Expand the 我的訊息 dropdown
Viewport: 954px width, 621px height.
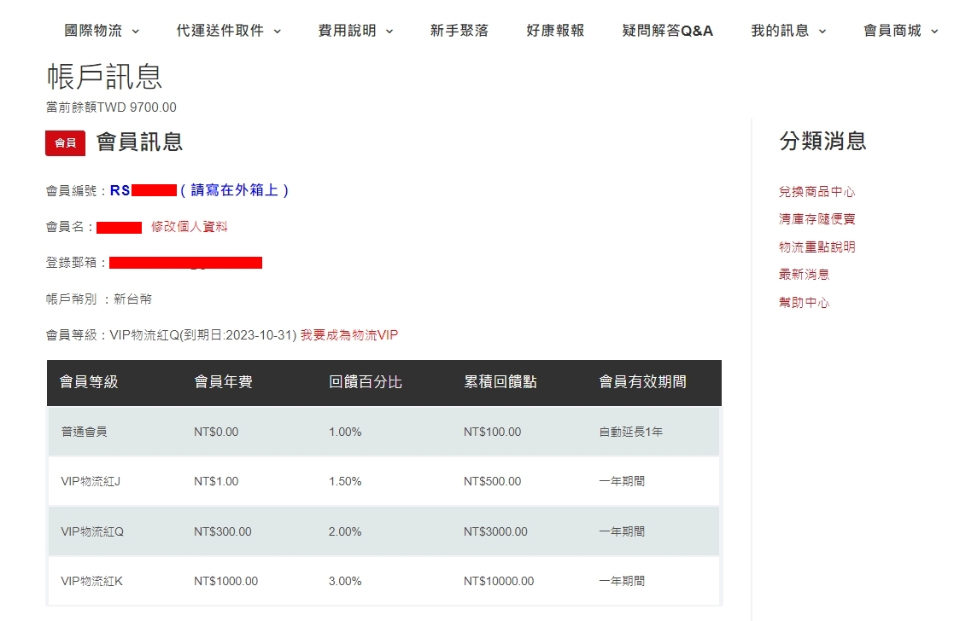tap(788, 31)
